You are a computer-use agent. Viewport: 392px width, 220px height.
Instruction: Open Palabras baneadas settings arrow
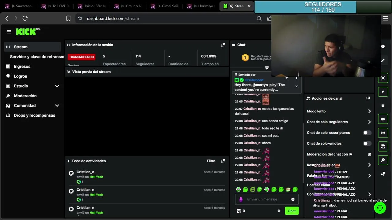click(369, 176)
